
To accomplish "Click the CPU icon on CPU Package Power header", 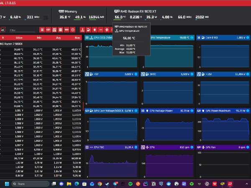I will click(x=143, y=111).
